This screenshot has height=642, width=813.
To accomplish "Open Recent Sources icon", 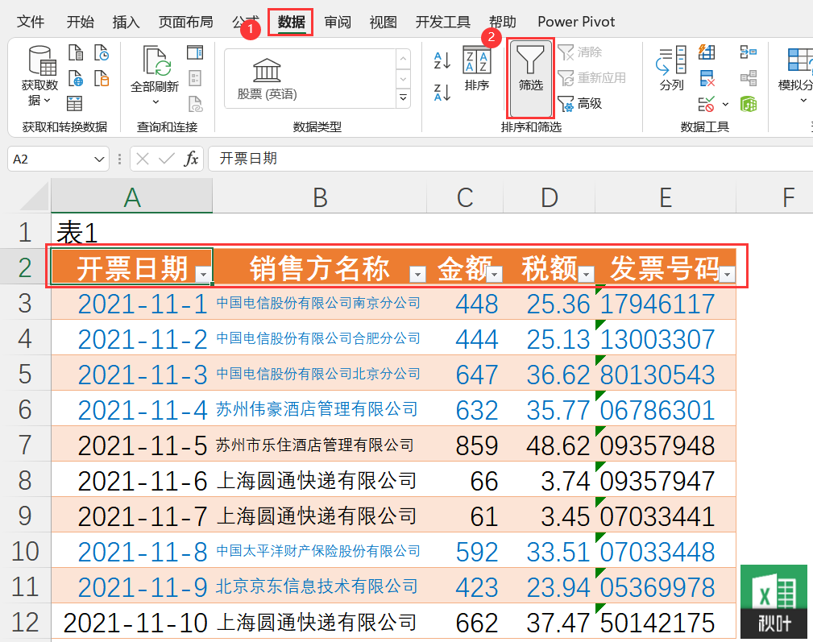I will (x=102, y=53).
